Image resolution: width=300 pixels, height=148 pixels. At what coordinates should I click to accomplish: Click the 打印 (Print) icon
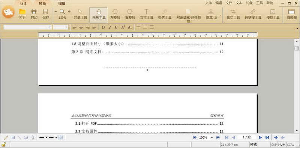click(x=34, y=12)
